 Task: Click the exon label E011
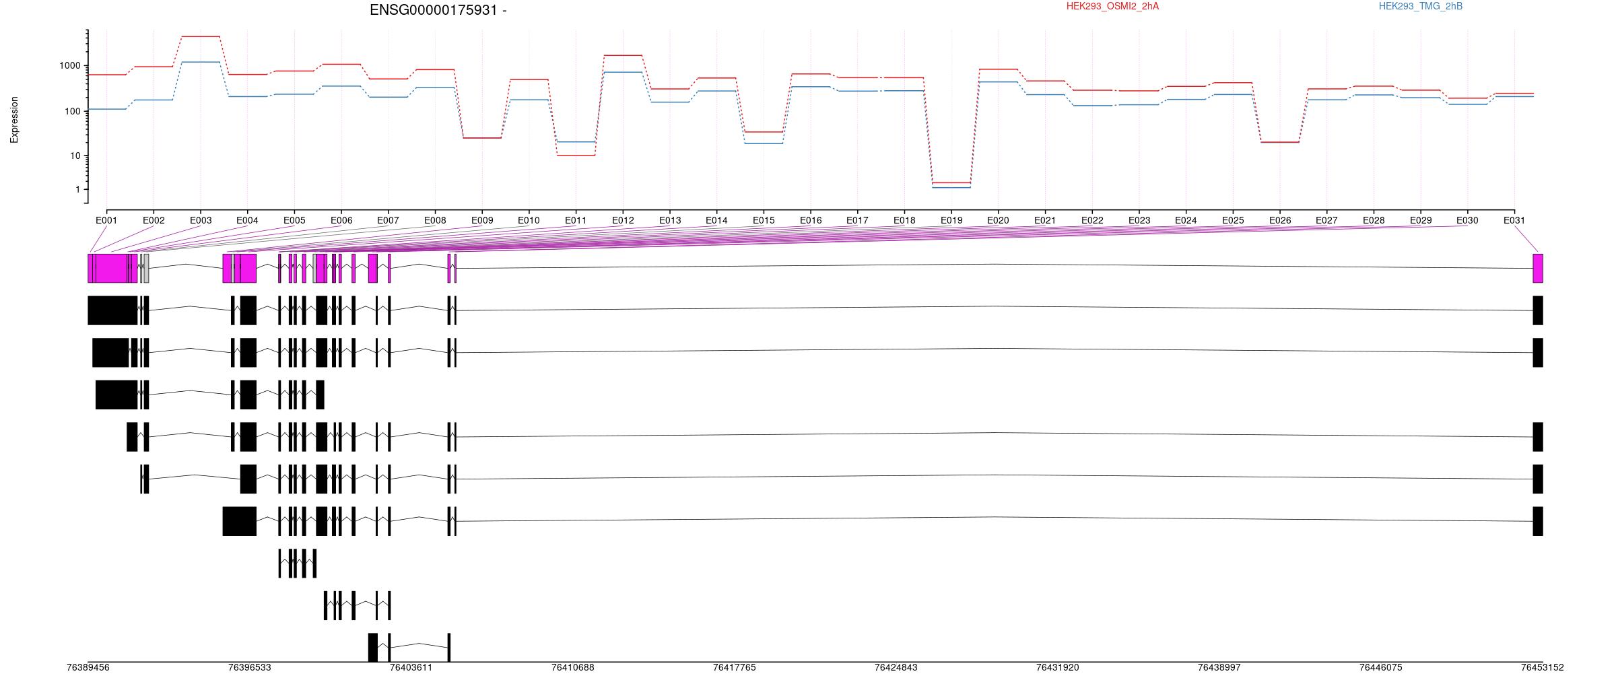576,220
